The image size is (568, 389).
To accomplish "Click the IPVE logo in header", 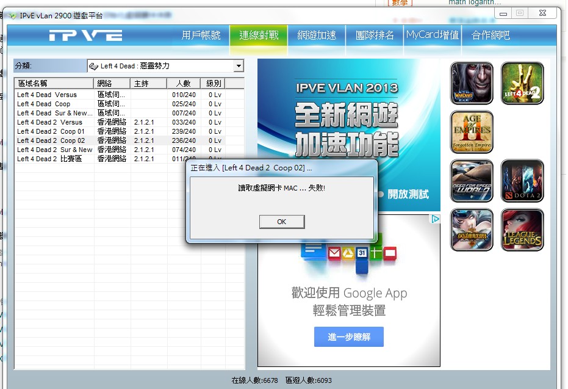I will (86, 35).
